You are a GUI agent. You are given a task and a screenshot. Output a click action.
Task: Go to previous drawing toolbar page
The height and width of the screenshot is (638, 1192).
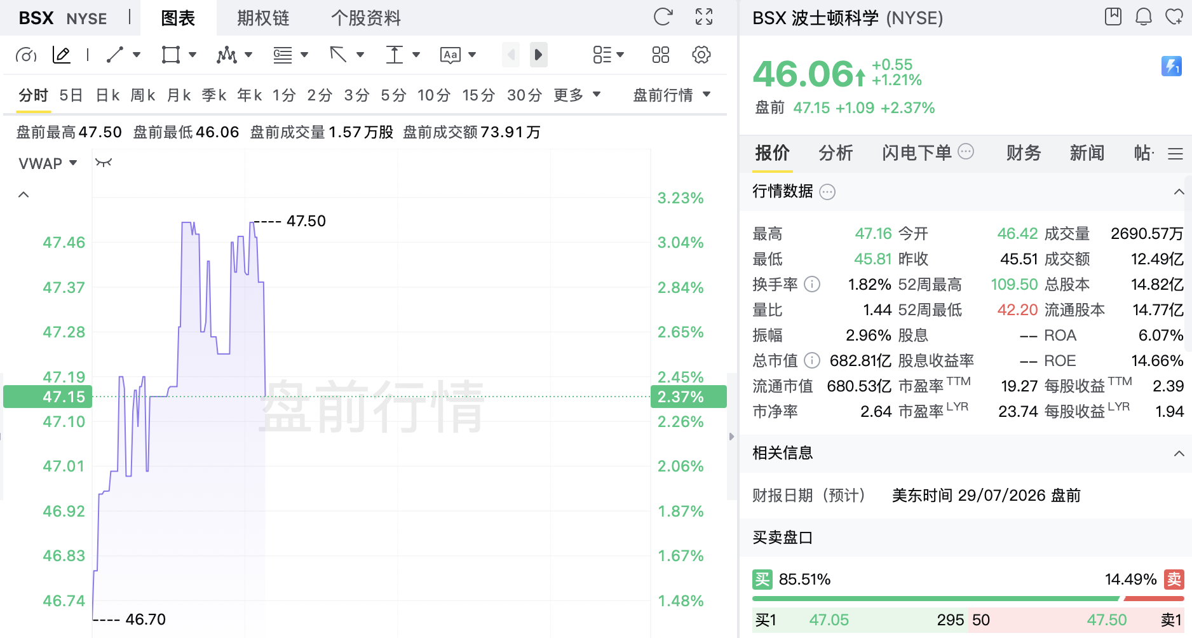[511, 55]
